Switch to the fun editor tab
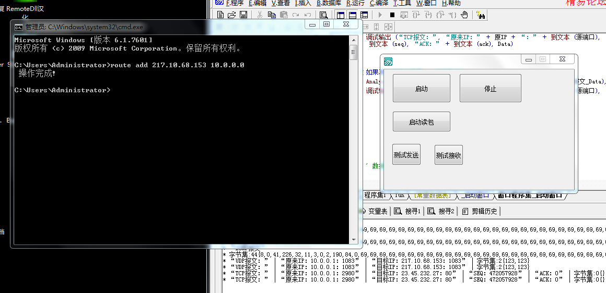 point(399,196)
